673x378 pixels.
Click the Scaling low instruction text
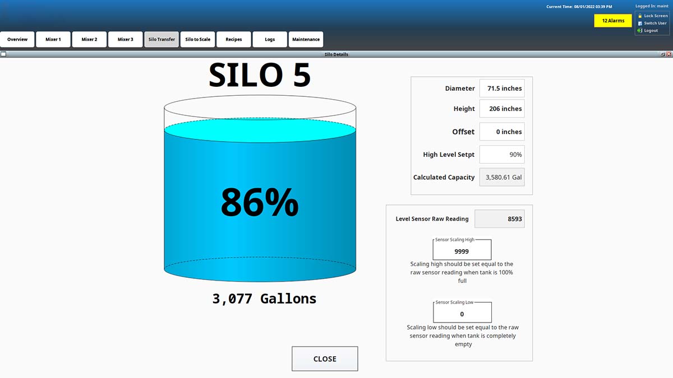pyautogui.click(x=463, y=335)
